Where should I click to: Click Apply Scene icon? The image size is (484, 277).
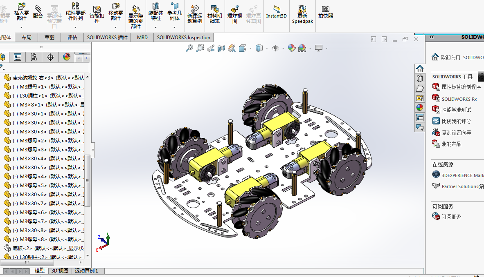[302, 48]
